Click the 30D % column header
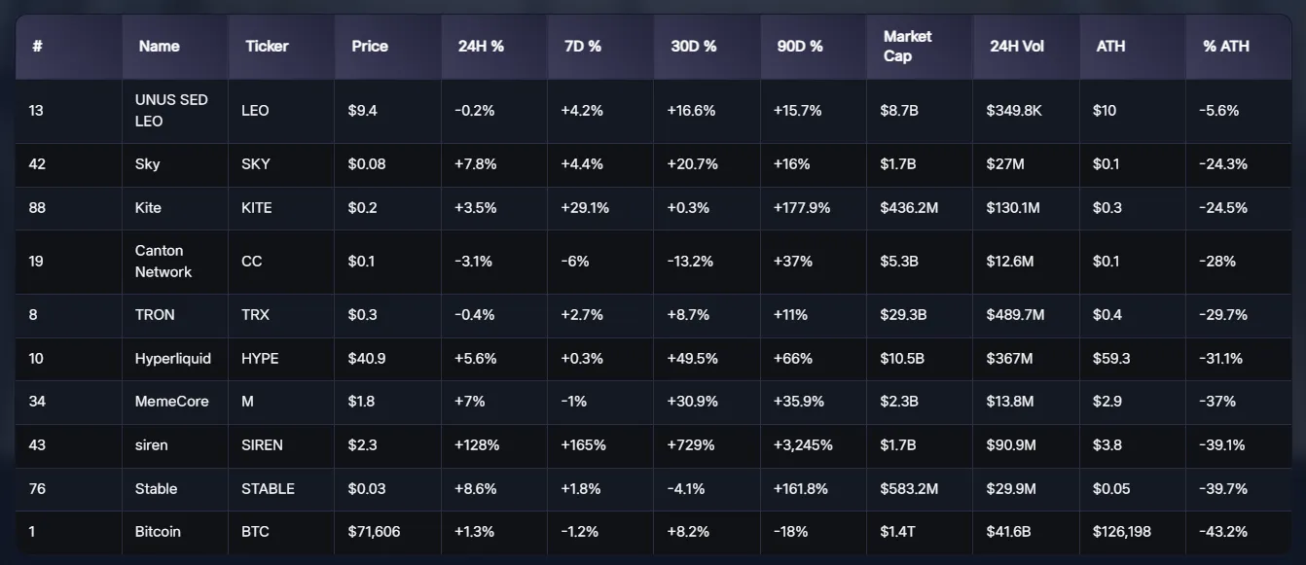This screenshot has width=1306, height=565. pos(693,46)
